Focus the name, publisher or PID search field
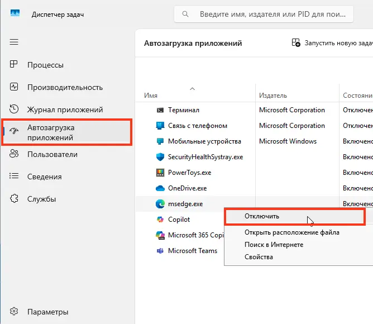 (x=264, y=15)
